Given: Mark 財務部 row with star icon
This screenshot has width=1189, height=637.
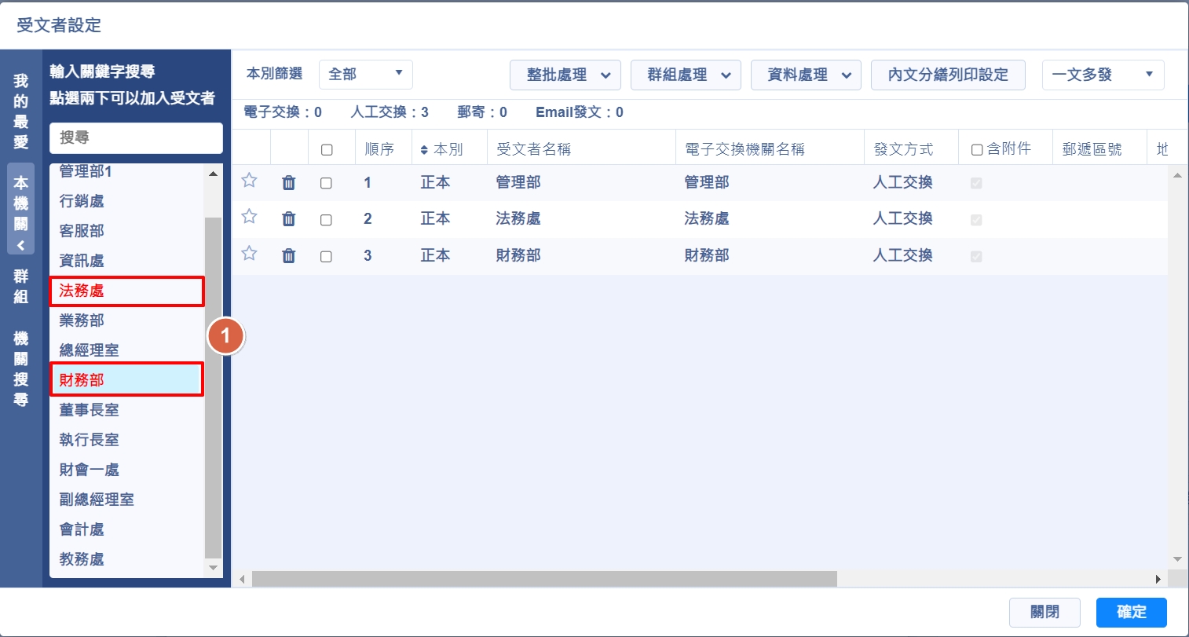Looking at the screenshot, I should point(249,254).
